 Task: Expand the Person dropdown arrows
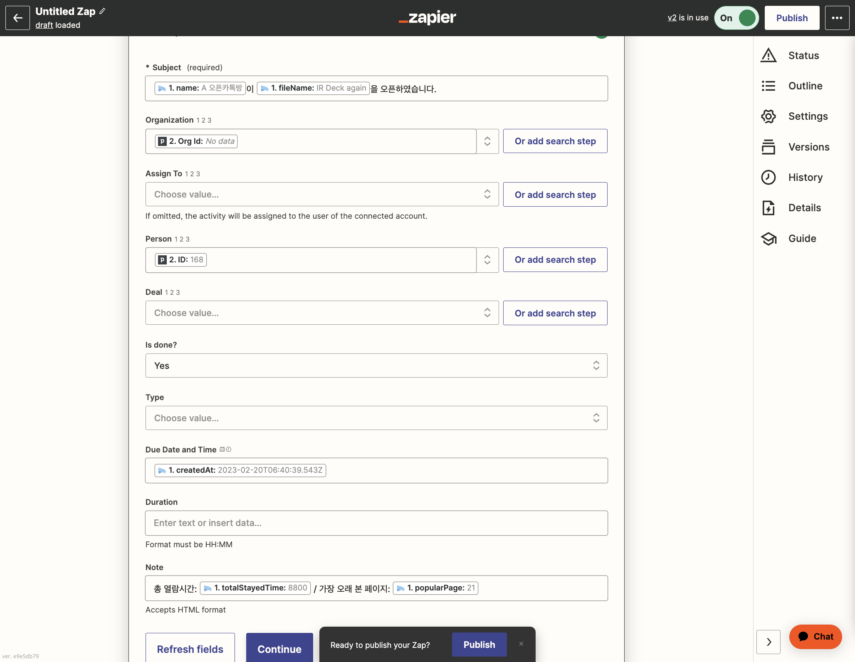487,260
